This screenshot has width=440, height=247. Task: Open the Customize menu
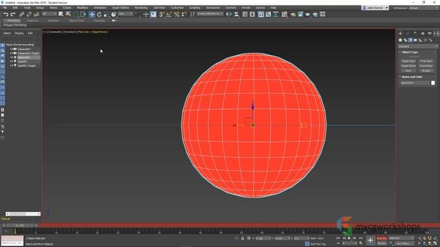[177, 8]
